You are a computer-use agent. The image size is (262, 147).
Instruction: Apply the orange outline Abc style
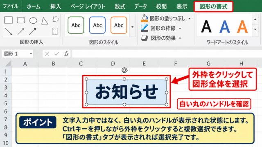coord(119,25)
